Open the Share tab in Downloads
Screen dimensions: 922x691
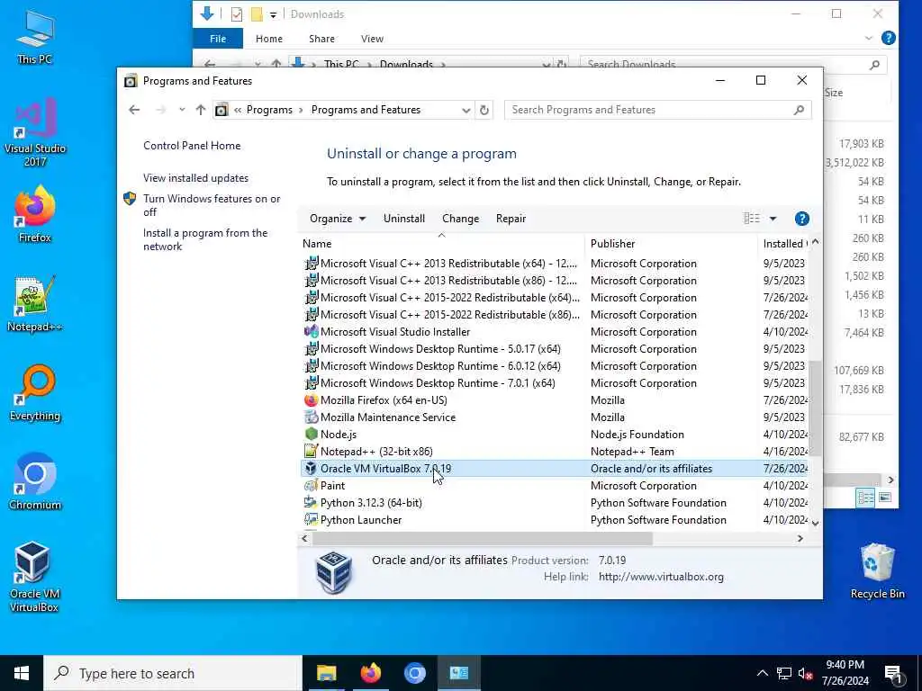click(x=321, y=39)
